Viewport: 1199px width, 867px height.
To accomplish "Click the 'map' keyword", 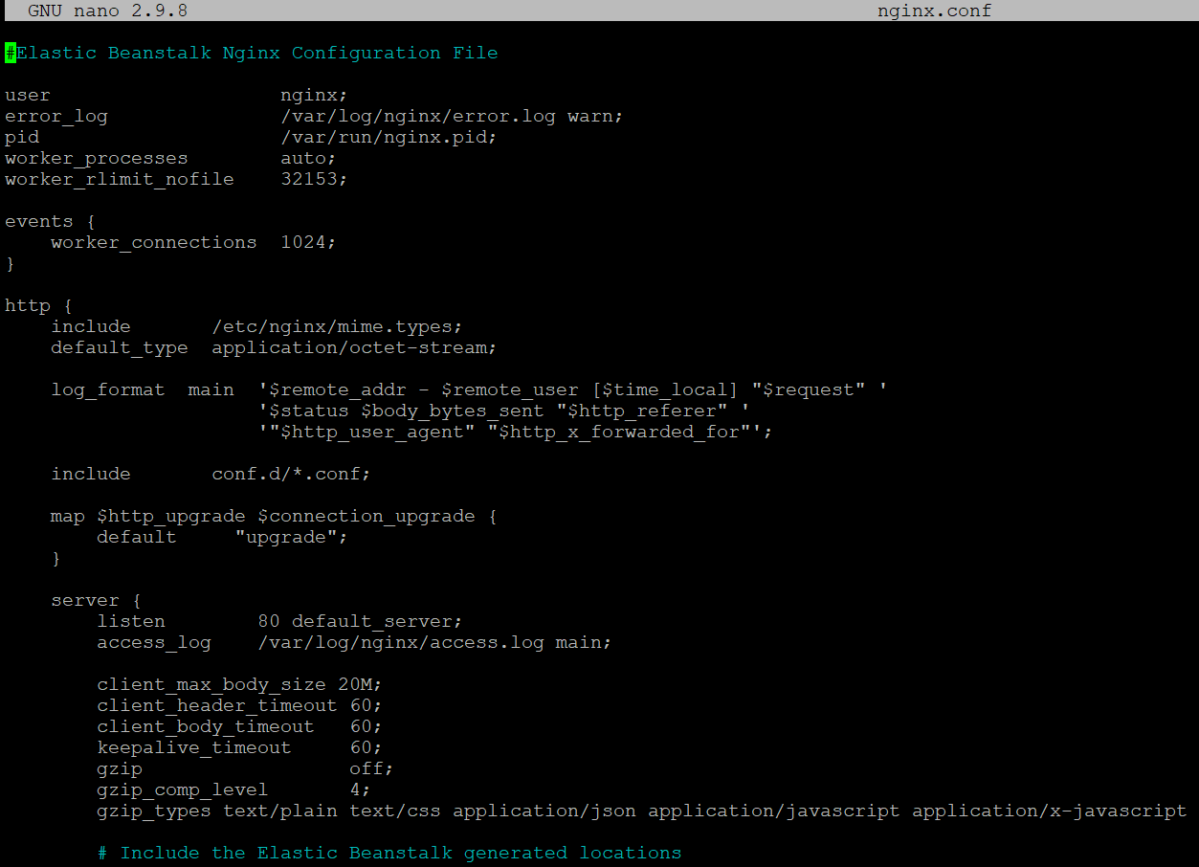I will coord(68,516).
